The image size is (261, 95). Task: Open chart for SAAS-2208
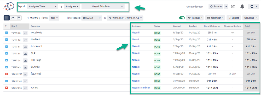pos(25,74)
